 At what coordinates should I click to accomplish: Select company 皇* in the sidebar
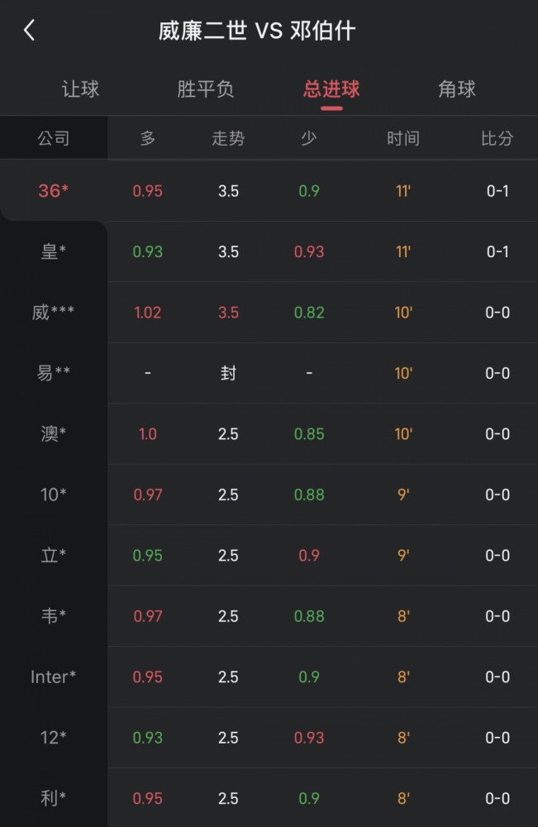(53, 251)
